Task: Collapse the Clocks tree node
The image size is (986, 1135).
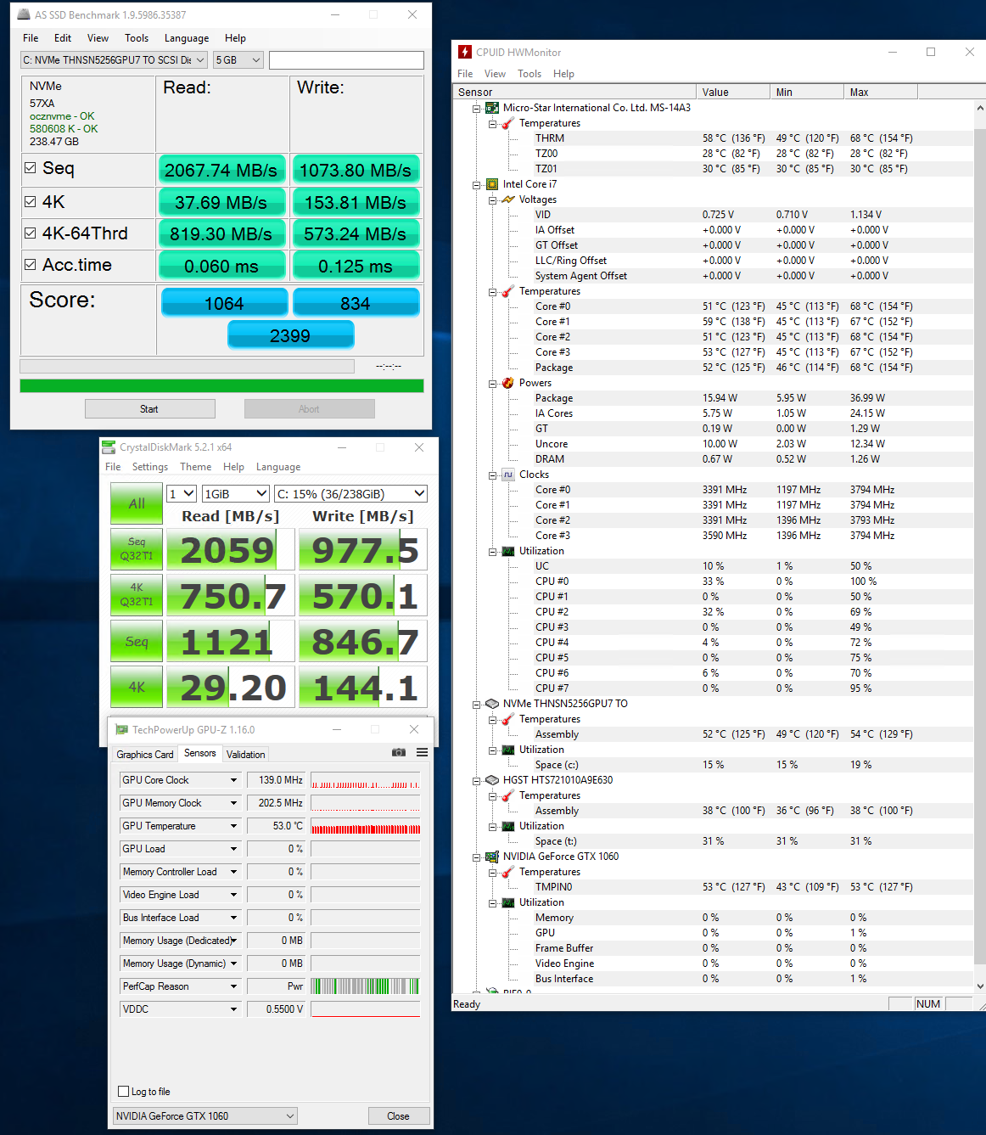Action: click(x=492, y=475)
